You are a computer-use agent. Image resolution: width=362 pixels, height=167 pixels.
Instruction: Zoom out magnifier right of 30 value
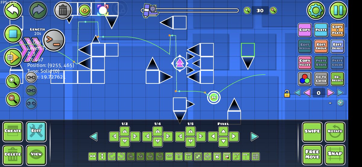coord(273,11)
